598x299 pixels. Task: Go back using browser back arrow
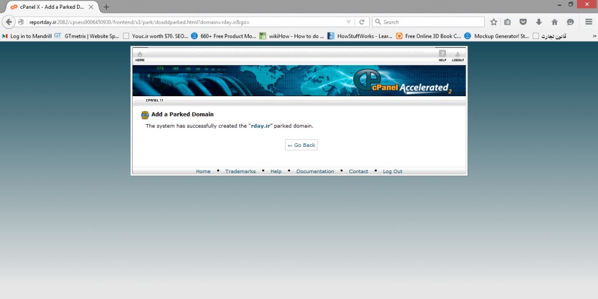point(8,22)
